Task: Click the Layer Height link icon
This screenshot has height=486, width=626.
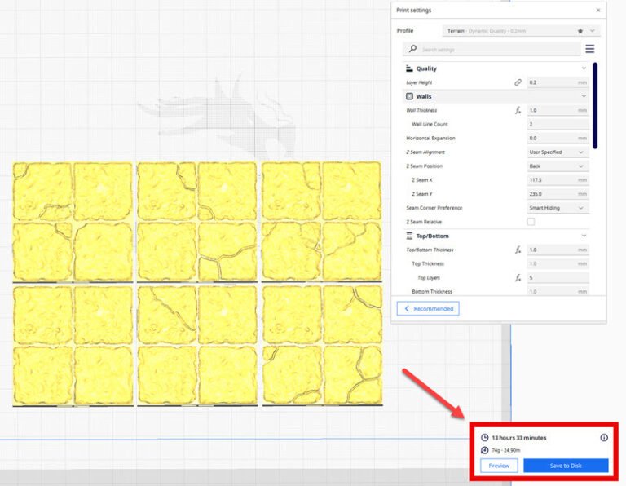Action: click(518, 82)
